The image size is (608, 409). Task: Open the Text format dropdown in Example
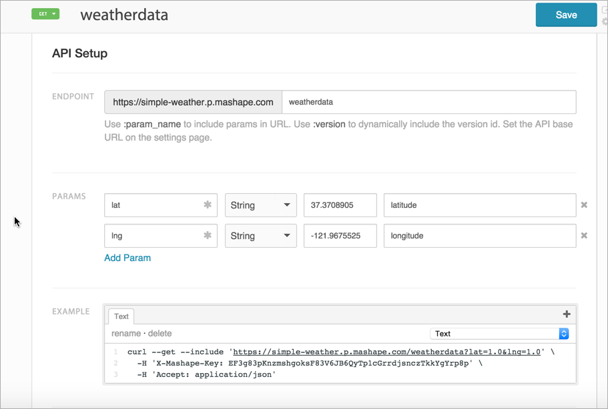point(499,333)
